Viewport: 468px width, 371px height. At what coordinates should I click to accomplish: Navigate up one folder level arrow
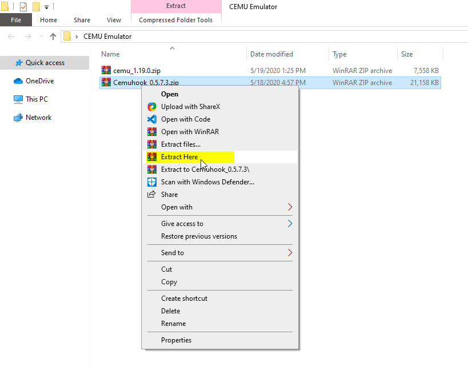tap(53, 37)
